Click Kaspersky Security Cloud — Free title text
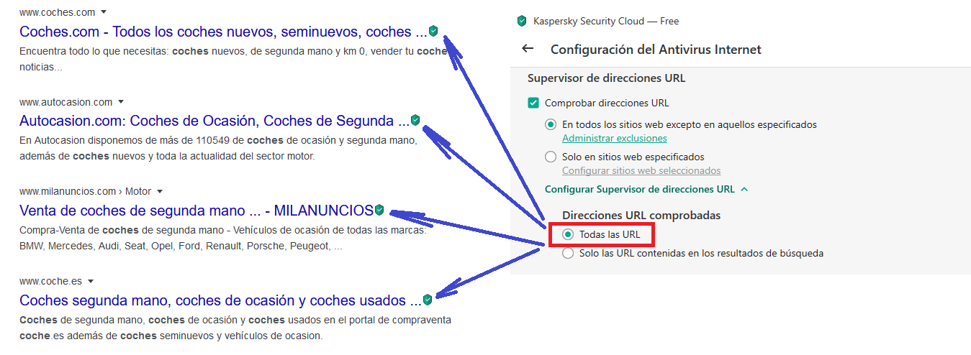 (606, 22)
